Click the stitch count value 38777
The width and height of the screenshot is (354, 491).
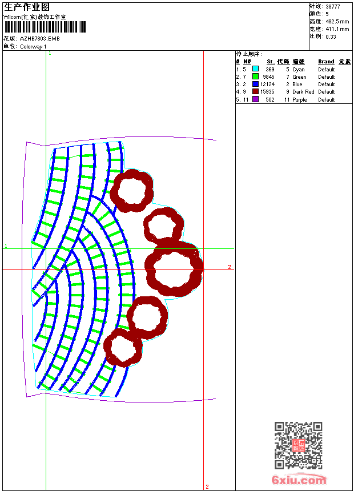point(333,7)
